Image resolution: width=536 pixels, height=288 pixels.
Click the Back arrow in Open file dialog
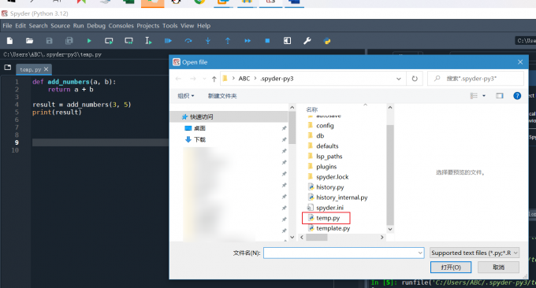[x=178, y=79]
